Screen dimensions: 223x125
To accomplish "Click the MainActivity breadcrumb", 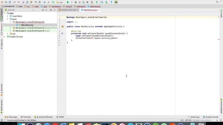I will (x=94, y=6).
